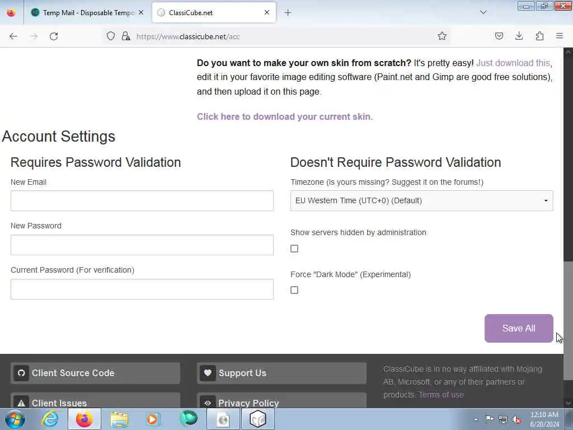The image size is (573, 430).
Task: Close the ClassiCube.net tab
Action: click(267, 12)
